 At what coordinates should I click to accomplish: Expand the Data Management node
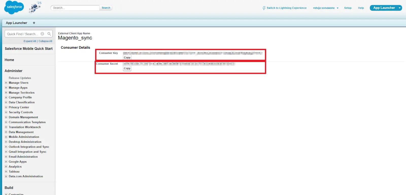pyautogui.click(x=6, y=132)
